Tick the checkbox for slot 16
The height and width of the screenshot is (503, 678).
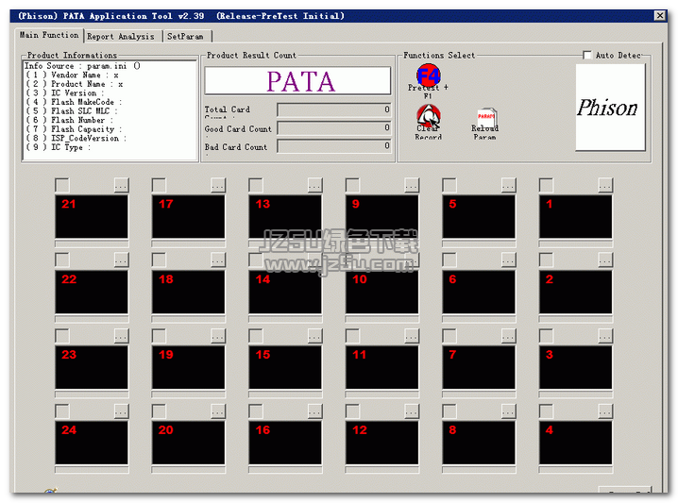pos(256,411)
